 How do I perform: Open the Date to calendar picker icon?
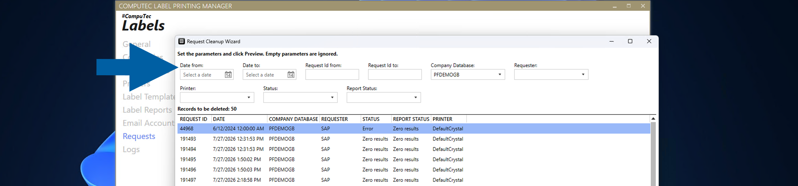pyautogui.click(x=291, y=75)
